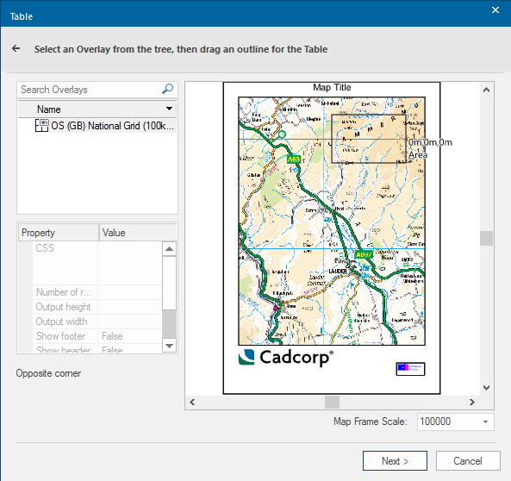Click the A68 road label on map
Screen dimensions: 511x481
click(294, 159)
